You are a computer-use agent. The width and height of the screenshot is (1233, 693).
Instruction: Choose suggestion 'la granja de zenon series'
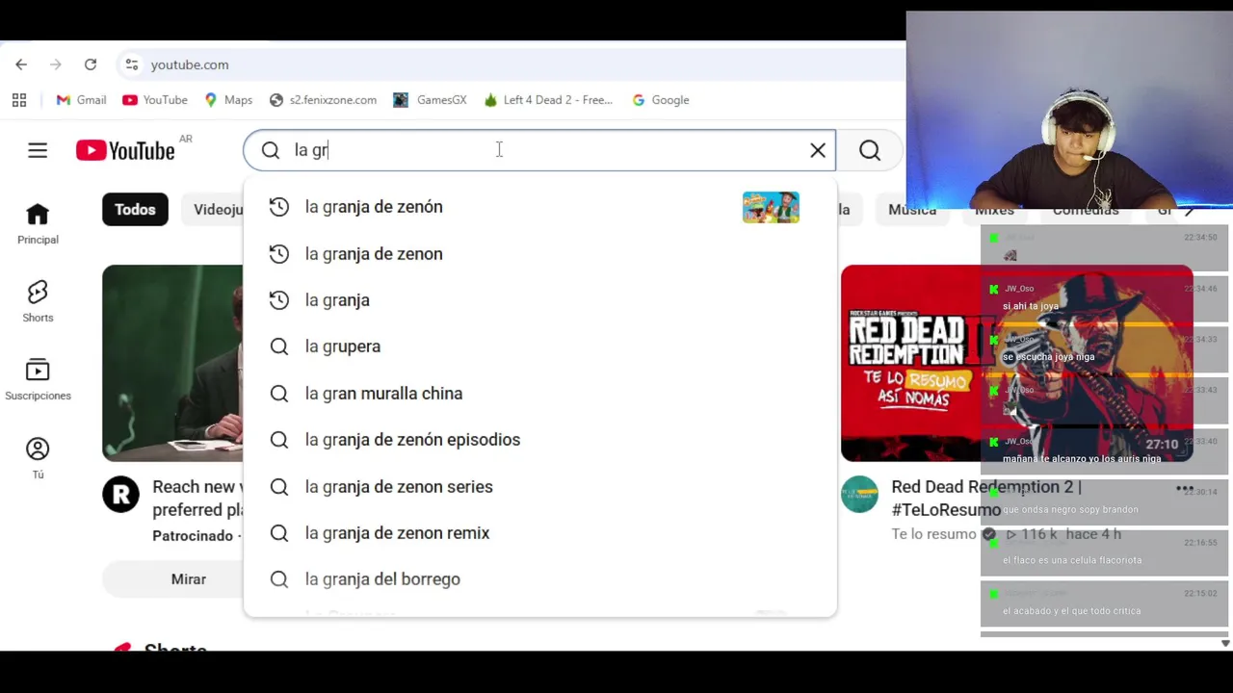539,487
